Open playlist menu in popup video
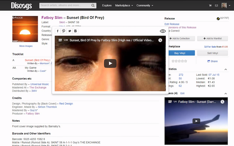 (x=60, y=40)
